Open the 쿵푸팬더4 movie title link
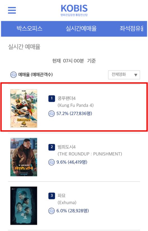 pos(66,98)
